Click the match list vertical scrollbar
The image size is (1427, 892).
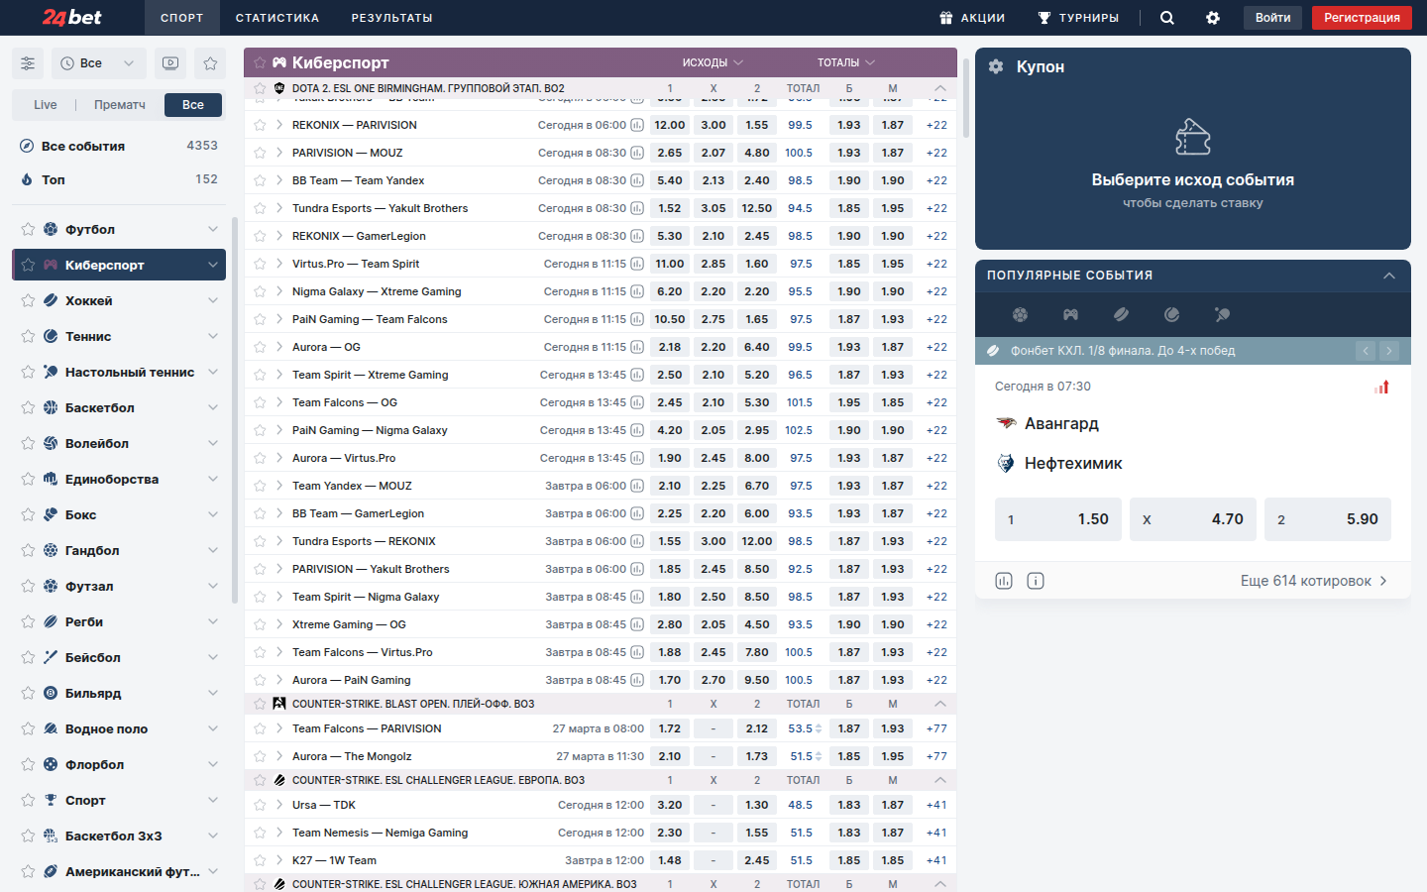pos(965,99)
